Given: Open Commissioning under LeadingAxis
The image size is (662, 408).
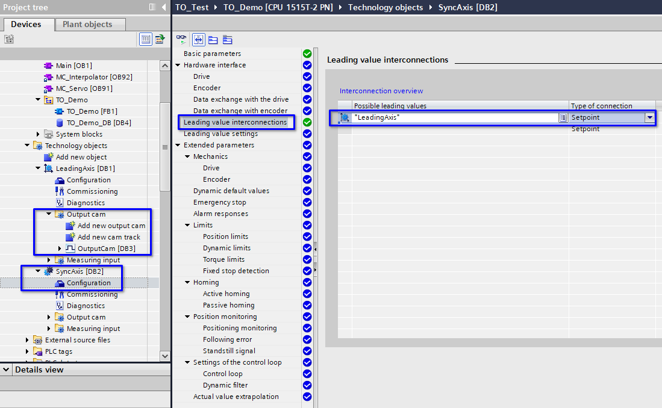Looking at the screenshot, I should (92, 191).
